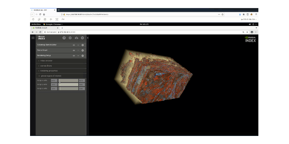Screen dimensions: 289x144
Task: Click the help question mark icon
Action: pyautogui.click(x=64, y=38)
